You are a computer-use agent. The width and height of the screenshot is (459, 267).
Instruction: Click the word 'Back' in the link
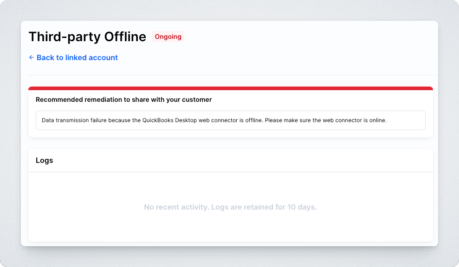click(x=45, y=57)
